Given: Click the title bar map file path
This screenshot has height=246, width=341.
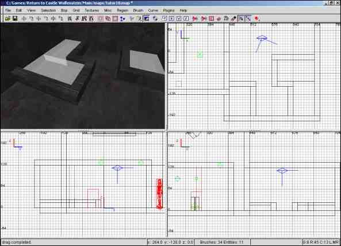Looking at the screenshot, I should [x=70, y=3].
